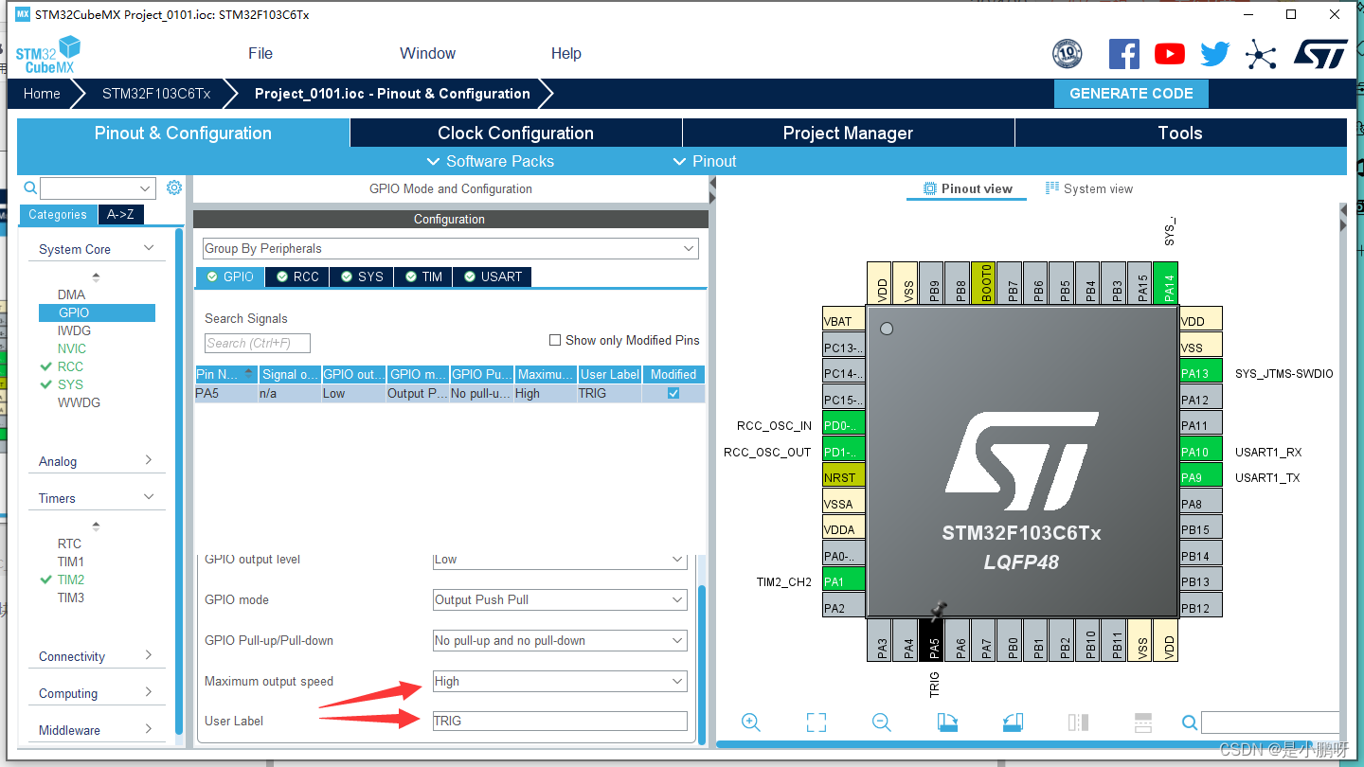Open the GPIO mode dropdown
Viewport: 1364px width, 767px height.
click(x=560, y=599)
